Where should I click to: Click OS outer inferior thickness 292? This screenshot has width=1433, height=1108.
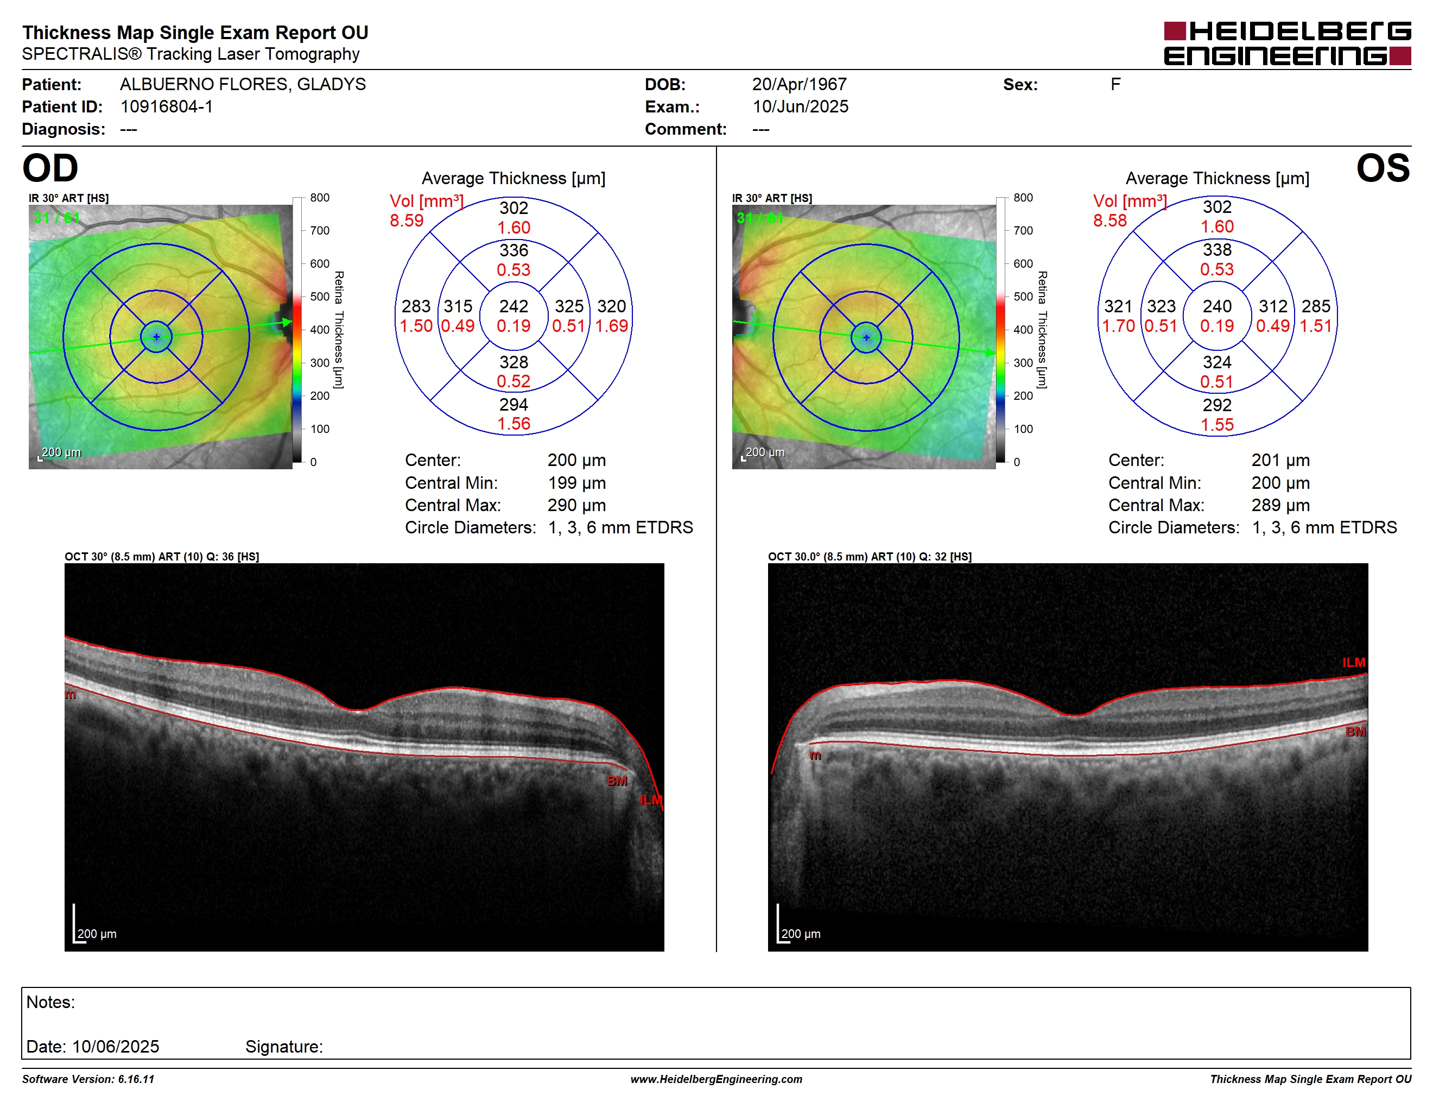tap(1217, 405)
